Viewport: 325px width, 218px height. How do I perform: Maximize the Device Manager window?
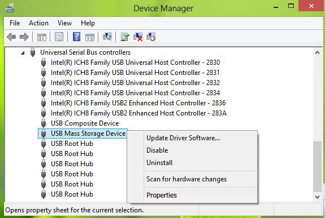click(x=291, y=6)
